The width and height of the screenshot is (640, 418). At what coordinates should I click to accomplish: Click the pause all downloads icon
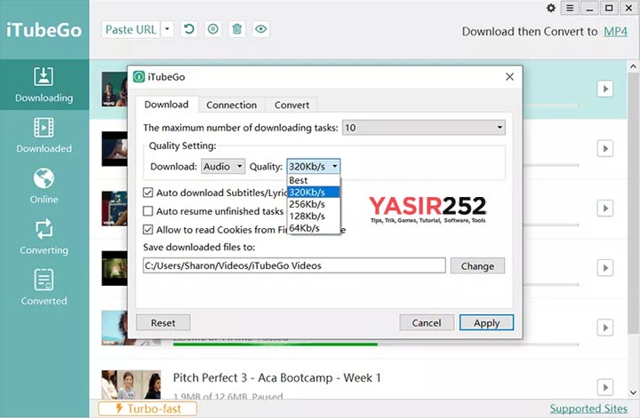[213, 29]
